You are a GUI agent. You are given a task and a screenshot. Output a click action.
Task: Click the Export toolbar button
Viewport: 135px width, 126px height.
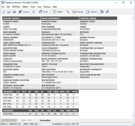click(24, 12)
